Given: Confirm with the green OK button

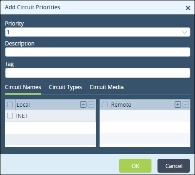Looking at the screenshot, I should [135, 166].
